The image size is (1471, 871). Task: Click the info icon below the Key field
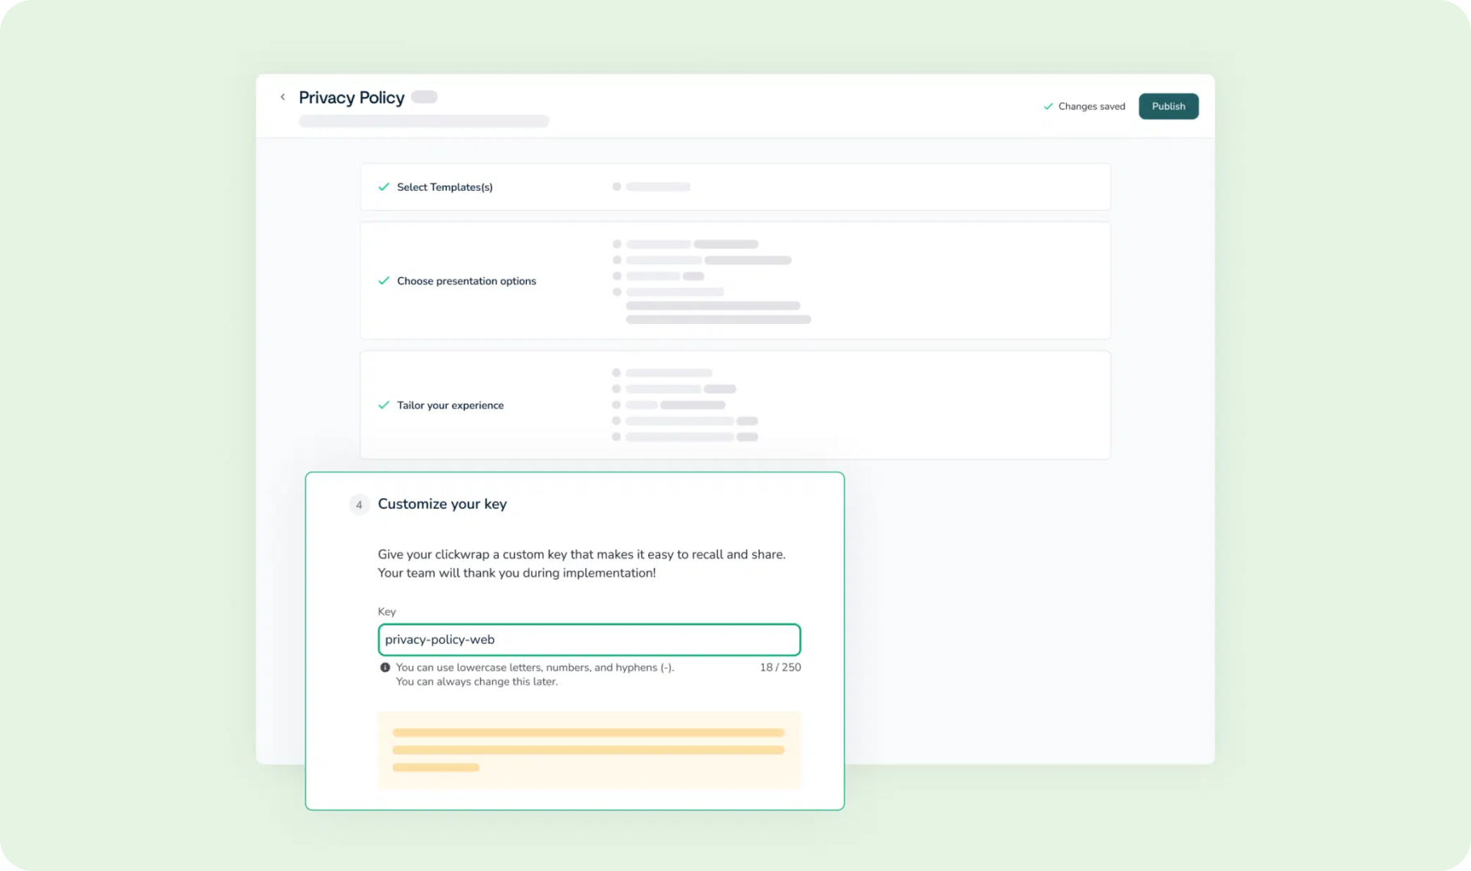386,667
